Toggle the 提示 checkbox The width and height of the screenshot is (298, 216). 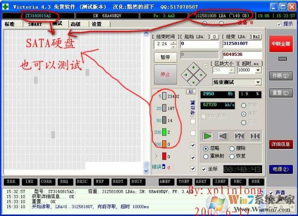[x=279, y=24]
